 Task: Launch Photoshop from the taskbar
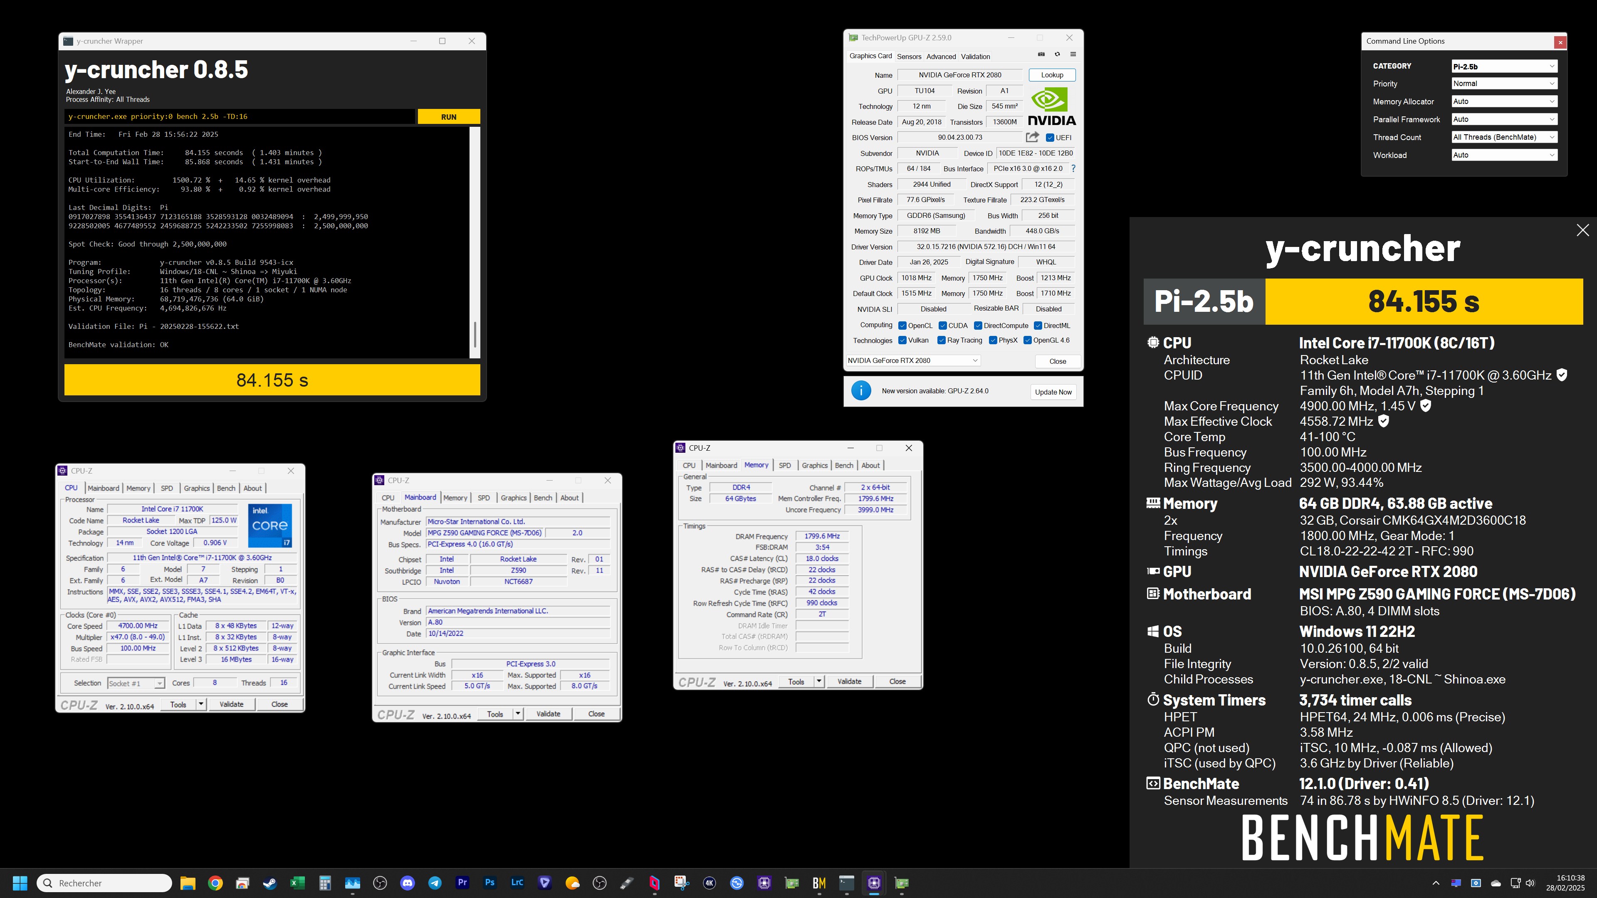(490, 883)
